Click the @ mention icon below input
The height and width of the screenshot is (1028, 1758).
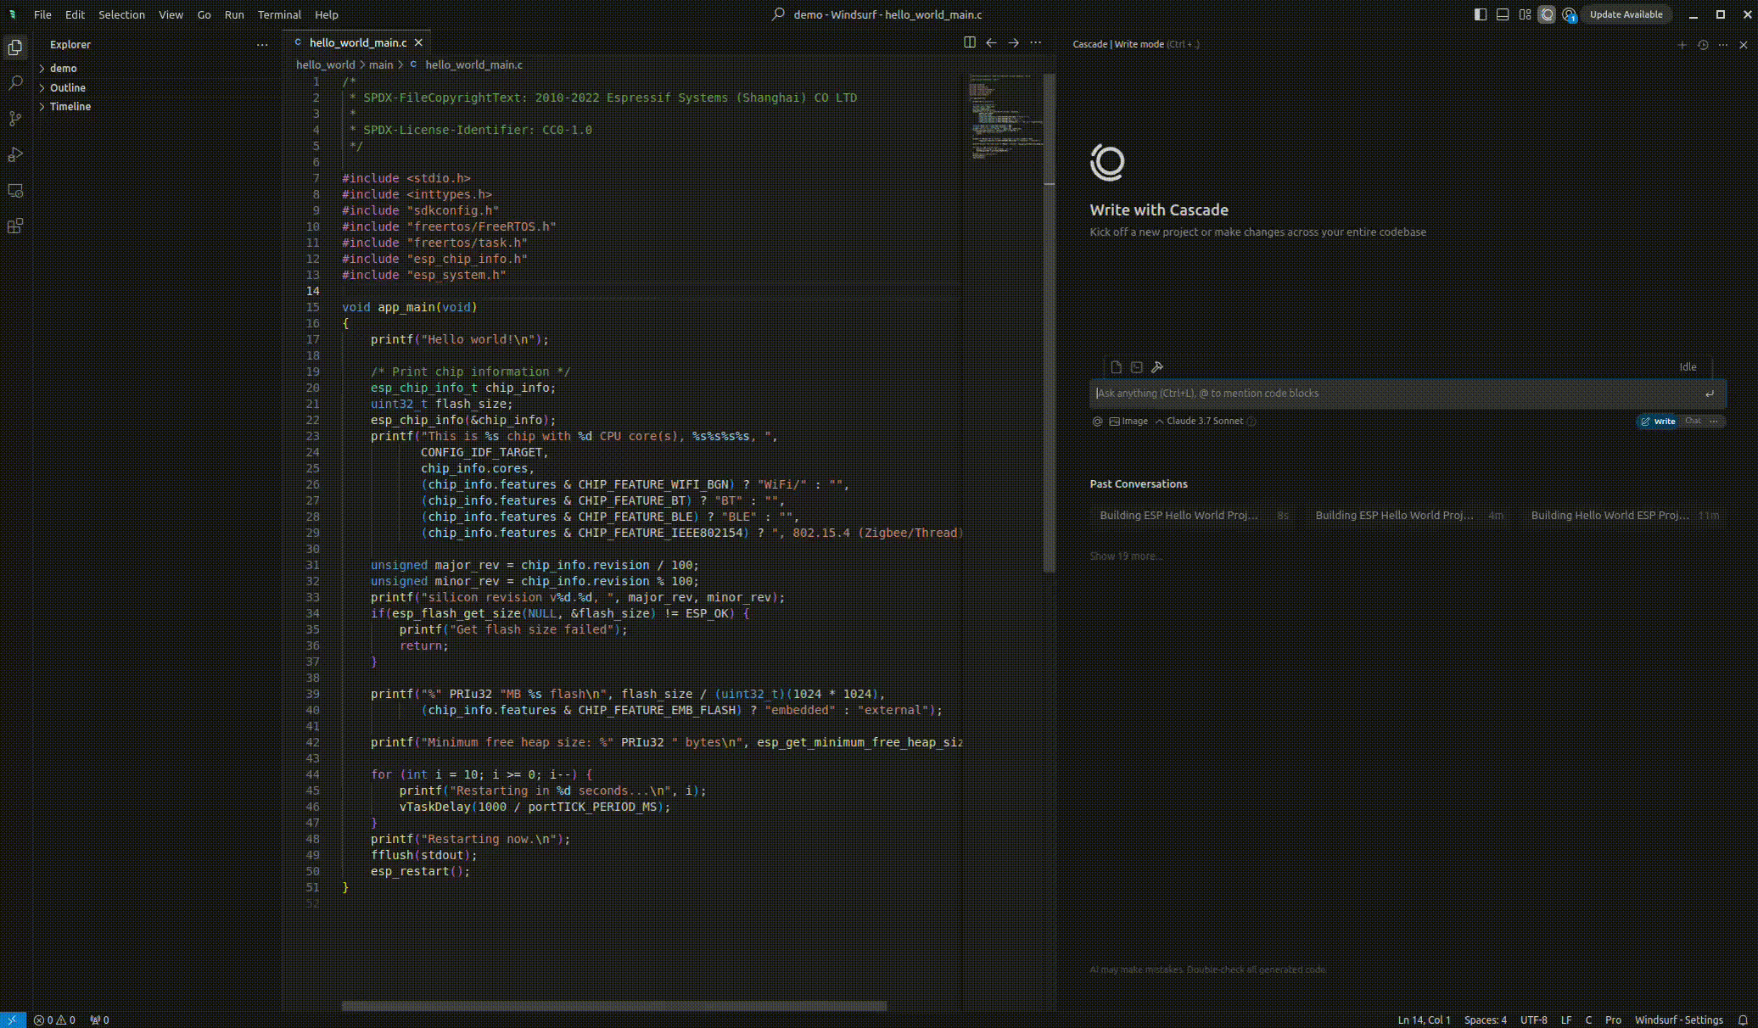click(1097, 422)
